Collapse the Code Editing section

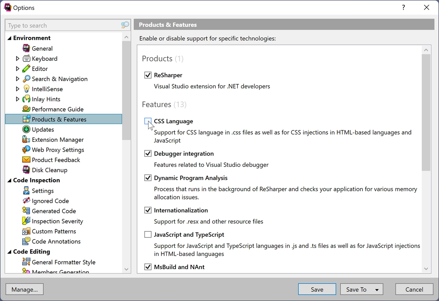coord(10,252)
